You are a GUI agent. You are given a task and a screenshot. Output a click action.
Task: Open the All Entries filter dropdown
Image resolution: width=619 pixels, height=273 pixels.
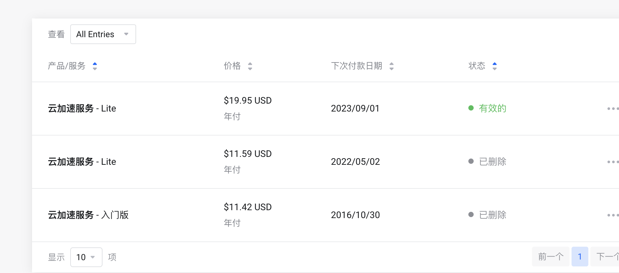point(103,34)
